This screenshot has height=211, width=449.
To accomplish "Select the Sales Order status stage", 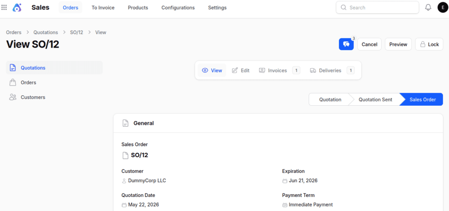I will pyautogui.click(x=423, y=100).
